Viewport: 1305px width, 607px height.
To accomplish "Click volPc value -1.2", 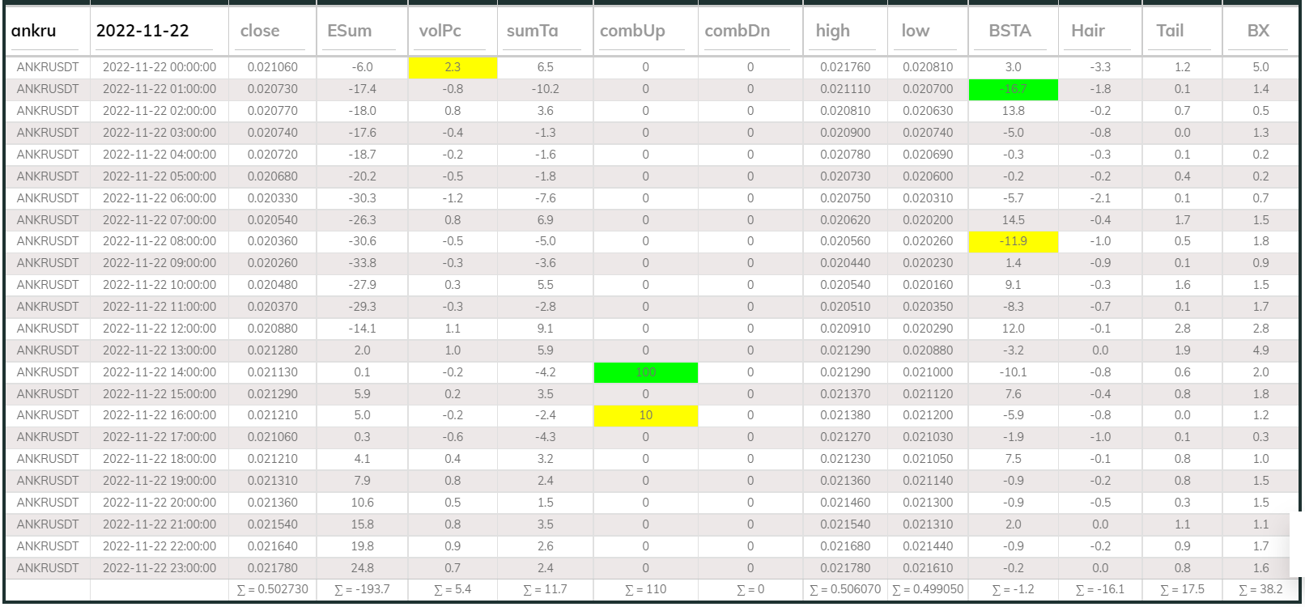I will click(453, 198).
